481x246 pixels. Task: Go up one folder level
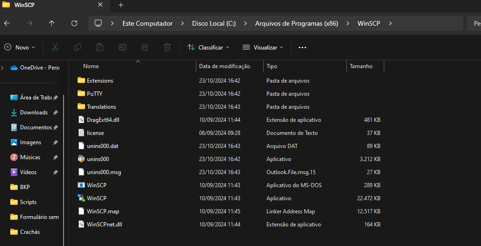[x=52, y=23]
